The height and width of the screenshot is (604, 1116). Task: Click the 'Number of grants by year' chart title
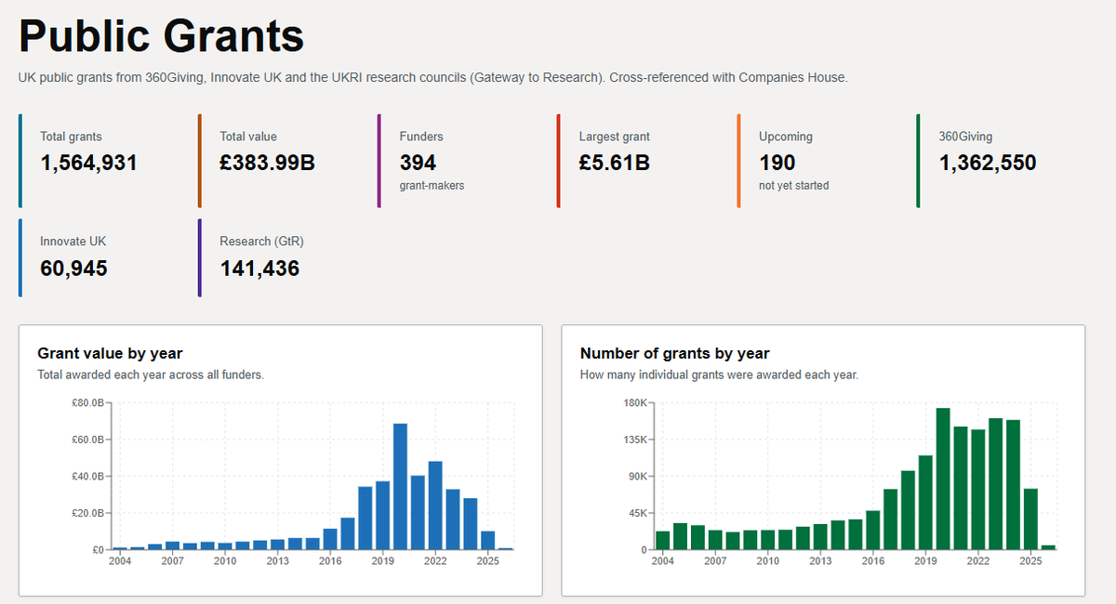674,353
